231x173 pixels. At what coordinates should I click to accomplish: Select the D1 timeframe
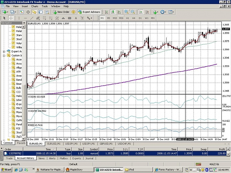click(x=140, y=18)
